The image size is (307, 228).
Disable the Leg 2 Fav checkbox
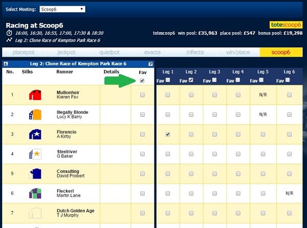(x=191, y=80)
